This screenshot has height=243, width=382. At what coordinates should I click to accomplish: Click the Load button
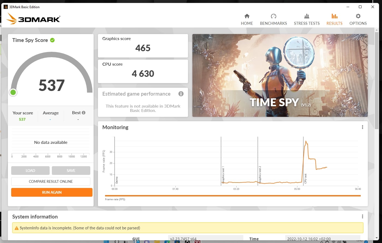pyautogui.click(x=30, y=171)
